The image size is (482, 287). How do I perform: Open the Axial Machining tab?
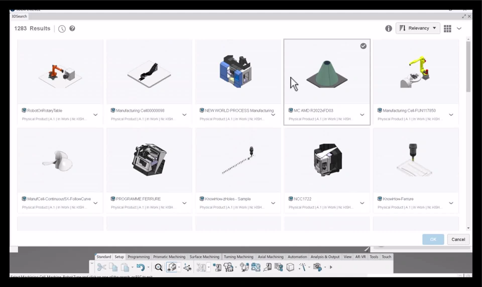271,257
